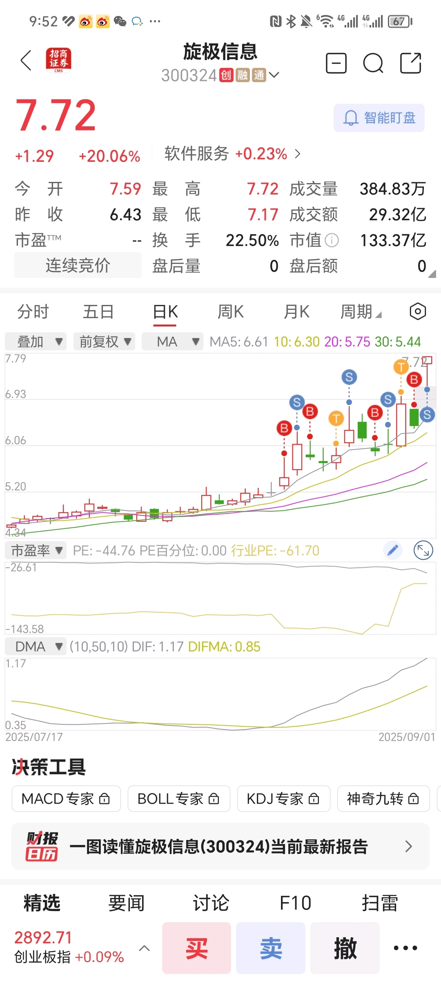The image size is (441, 981).
Task: Expand stock code dropdown chevron
Action: pyautogui.click(x=274, y=75)
